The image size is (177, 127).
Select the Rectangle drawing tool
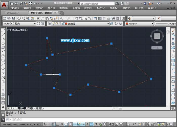click(x=3, y=48)
